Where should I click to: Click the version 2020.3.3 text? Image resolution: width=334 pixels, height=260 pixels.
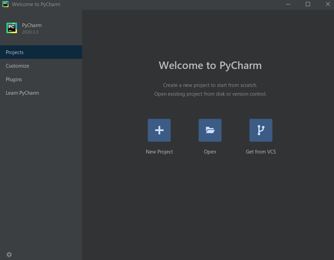click(x=30, y=32)
